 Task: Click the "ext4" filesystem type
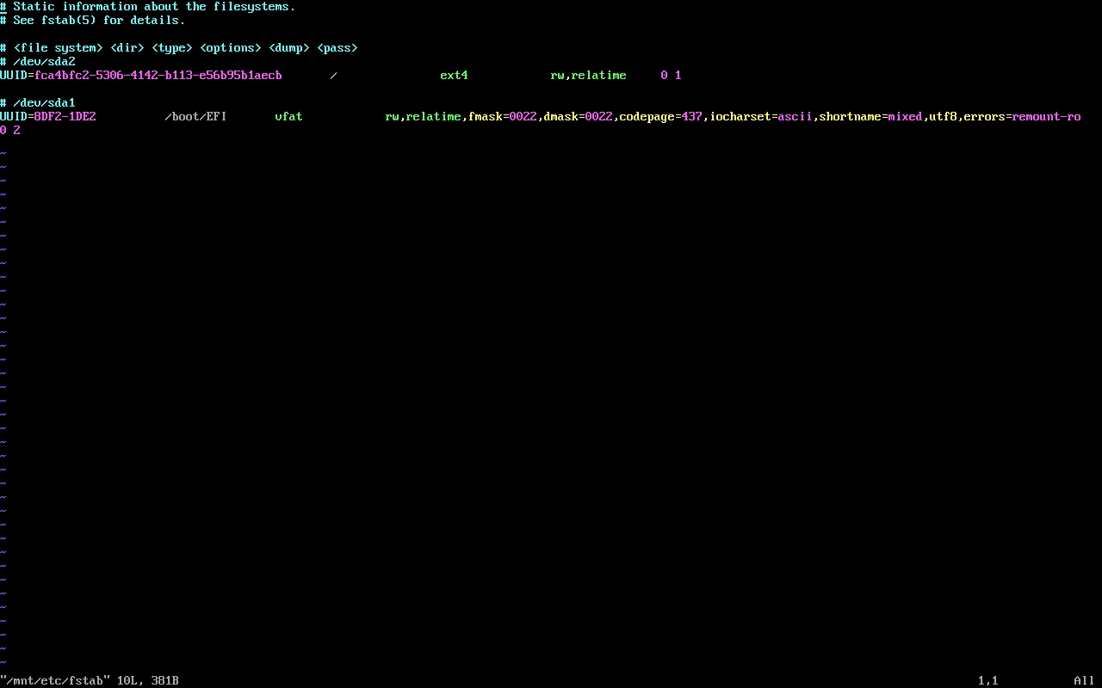pos(455,76)
